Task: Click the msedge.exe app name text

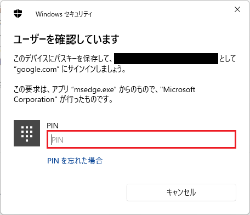Action: pyautogui.click(x=94, y=89)
